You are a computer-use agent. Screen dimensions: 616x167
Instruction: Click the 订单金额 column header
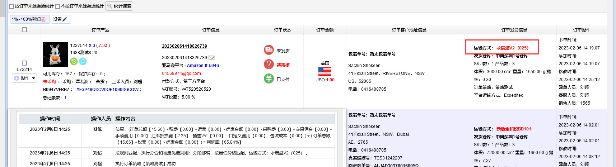point(325,30)
